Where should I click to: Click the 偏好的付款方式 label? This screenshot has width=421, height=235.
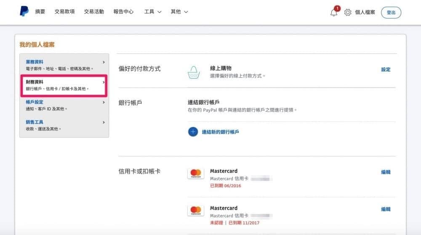pos(140,69)
